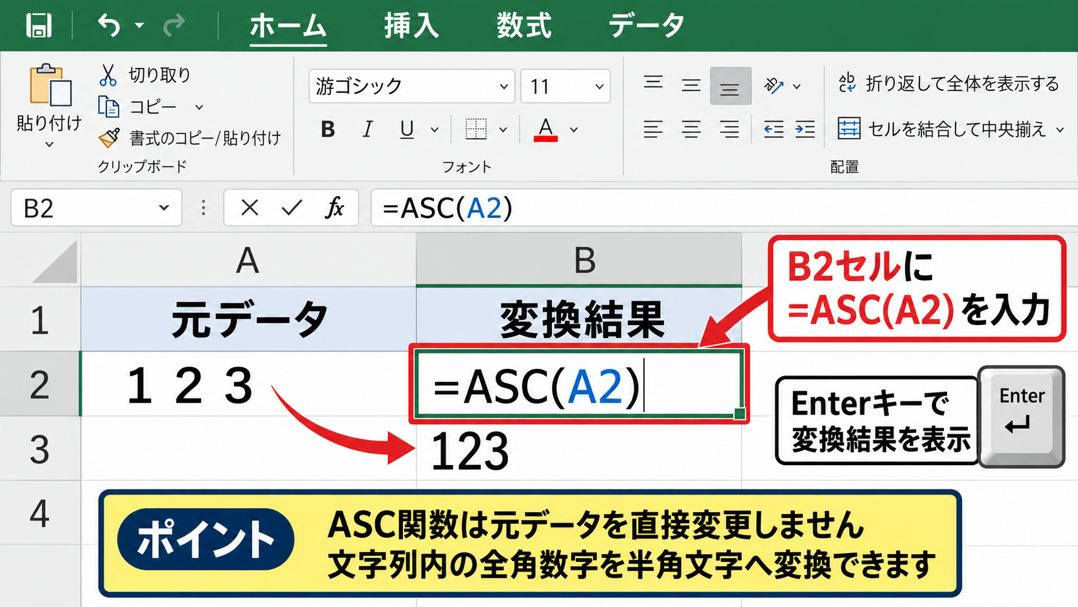Viewport: 1078px width, 607px height.
Task: Open the Undo history dropdown arrow
Action: pyautogui.click(x=139, y=26)
